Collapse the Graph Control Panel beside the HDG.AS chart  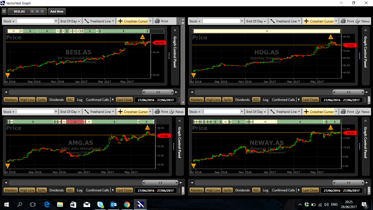pyautogui.click(x=366, y=30)
